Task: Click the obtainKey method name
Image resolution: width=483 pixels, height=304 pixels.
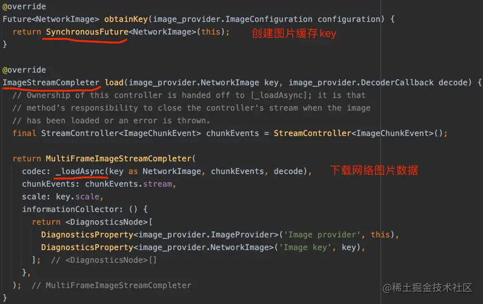Action: click(x=126, y=20)
